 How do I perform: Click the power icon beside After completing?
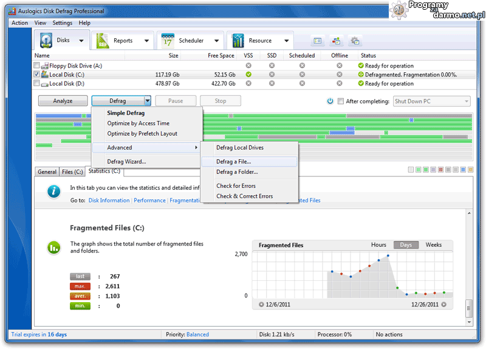(x=330, y=102)
